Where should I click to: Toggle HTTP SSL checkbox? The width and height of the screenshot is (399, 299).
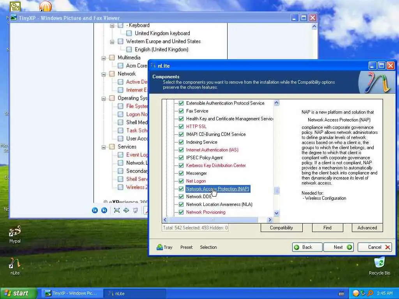pos(181,127)
